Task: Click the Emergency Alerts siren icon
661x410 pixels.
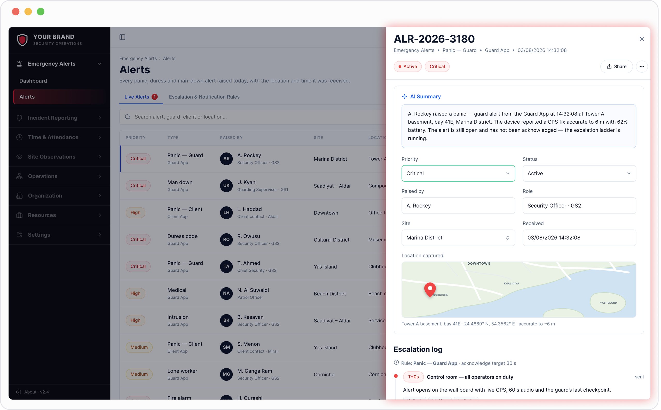Action: [x=19, y=64]
